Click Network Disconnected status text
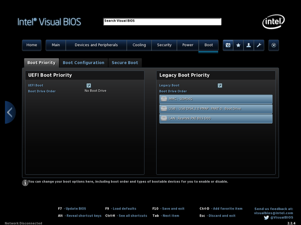This screenshot has width=301, height=225. (x=24, y=223)
